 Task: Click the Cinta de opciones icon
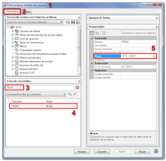[17, 39]
